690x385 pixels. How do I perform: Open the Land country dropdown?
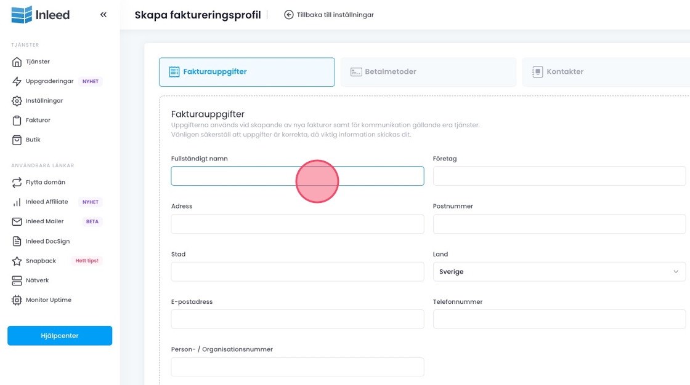pos(559,272)
